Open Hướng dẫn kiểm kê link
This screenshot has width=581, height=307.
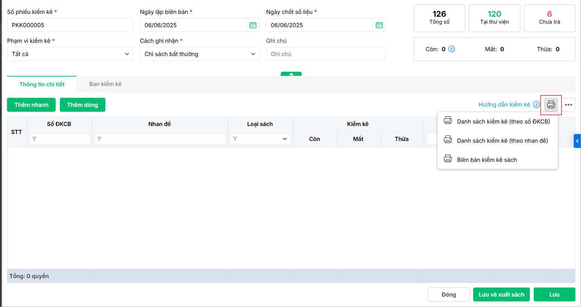(504, 104)
